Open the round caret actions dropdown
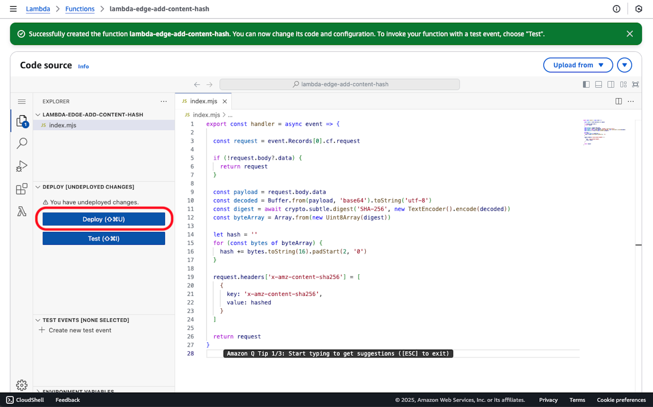Screen dimensions: 653x407 click(x=625, y=65)
